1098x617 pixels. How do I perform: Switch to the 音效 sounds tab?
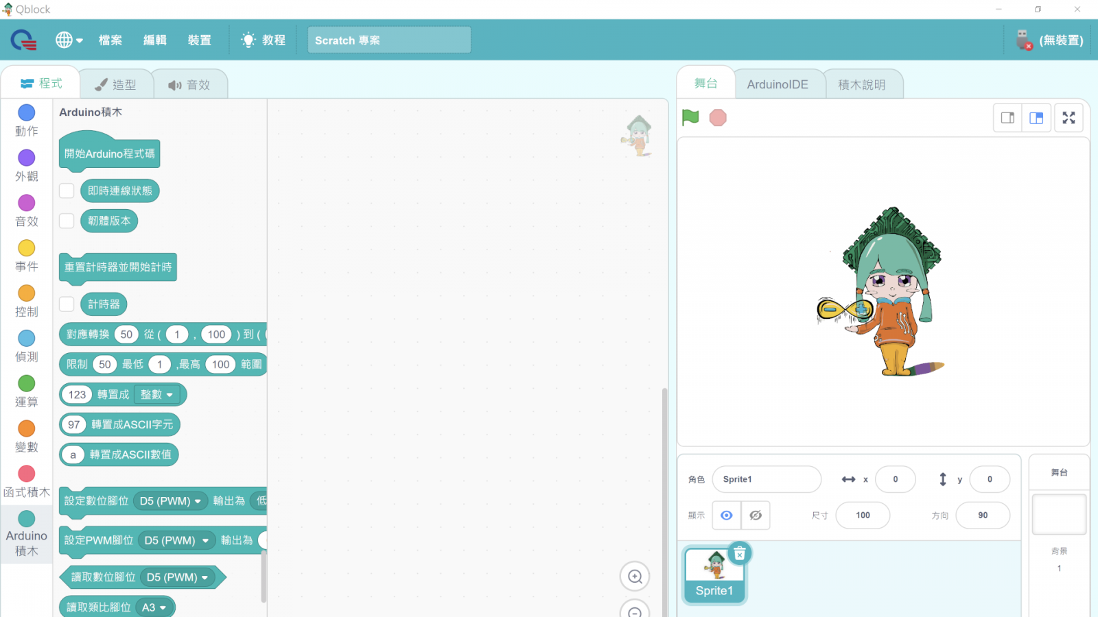pos(189,85)
